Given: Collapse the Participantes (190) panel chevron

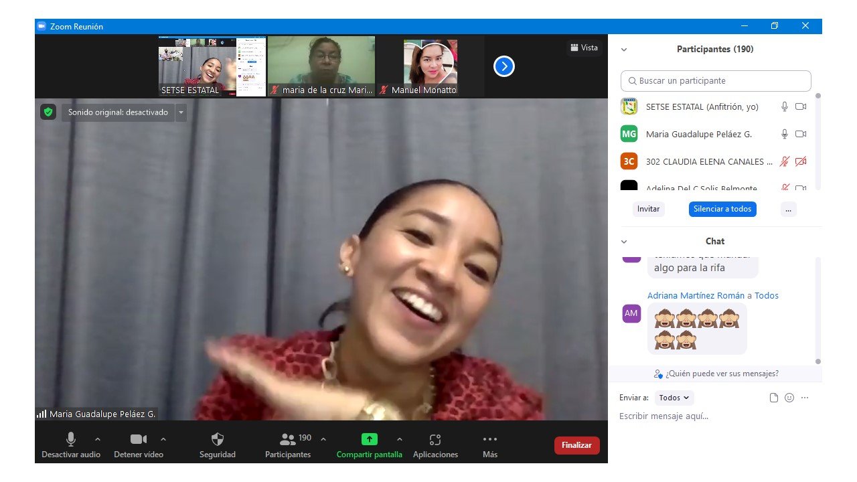Looking at the screenshot, I should tap(624, 50).
